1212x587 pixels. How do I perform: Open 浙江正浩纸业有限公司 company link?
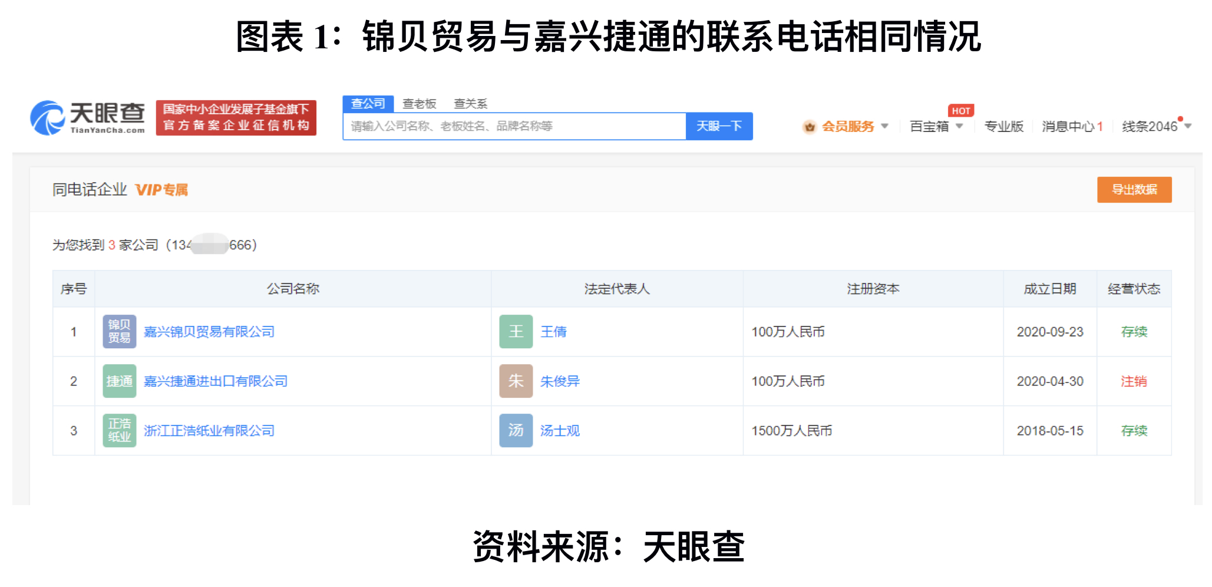coord(209,431)
